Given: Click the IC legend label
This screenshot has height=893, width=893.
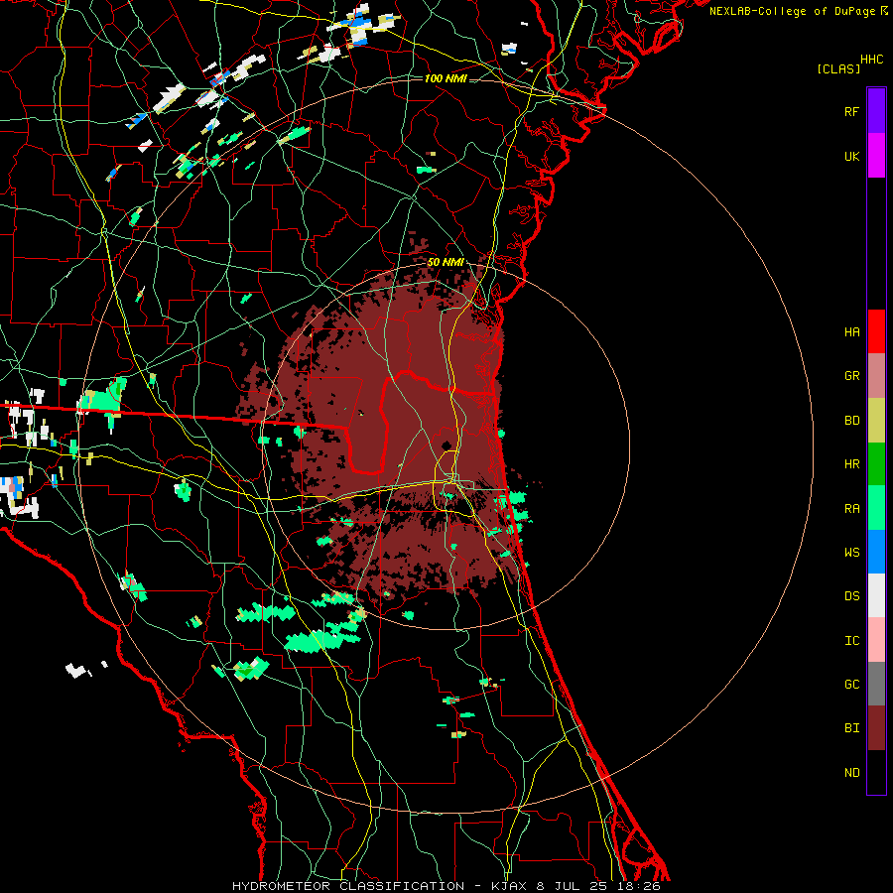Looking at the screenshot, I should click(852, 641).
